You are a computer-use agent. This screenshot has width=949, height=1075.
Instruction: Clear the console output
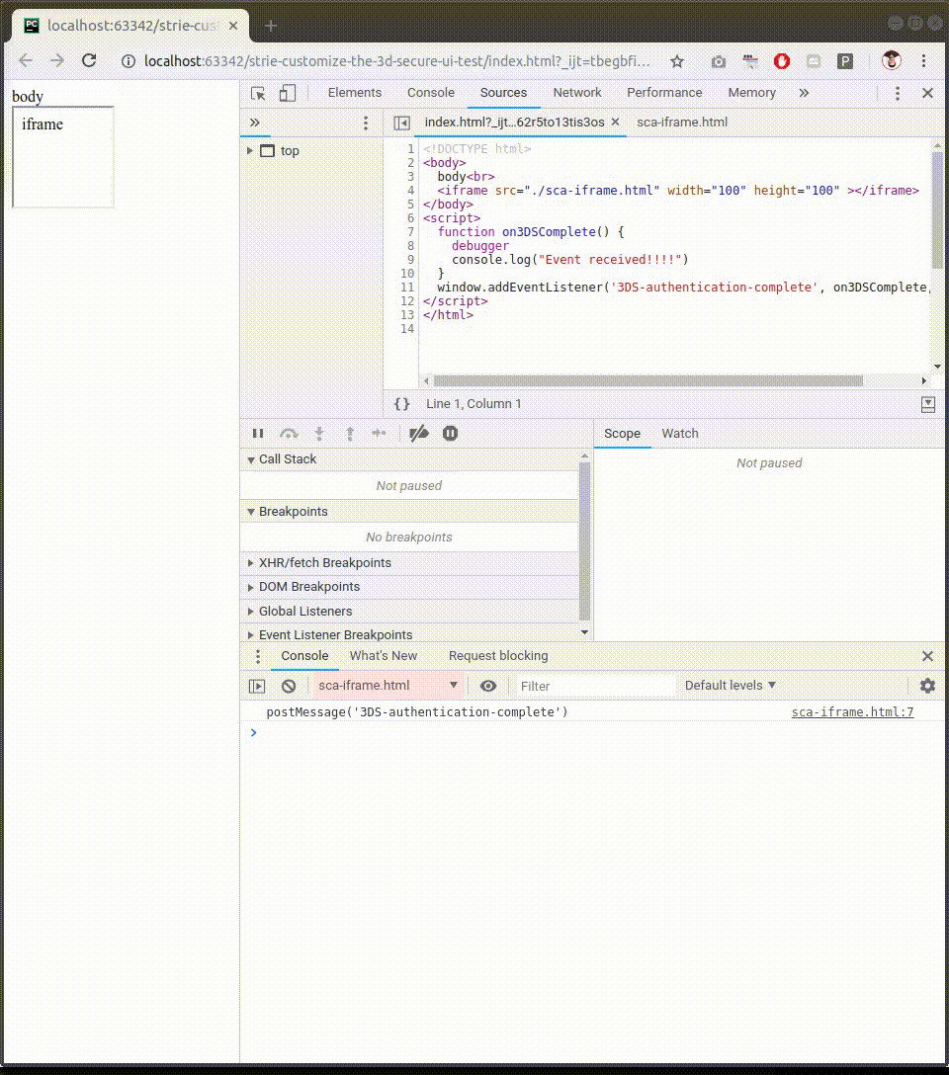289,686
